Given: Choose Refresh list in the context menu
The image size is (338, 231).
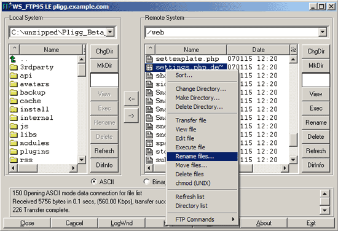Looking at the screenshot, I should [x=202, y=197].
